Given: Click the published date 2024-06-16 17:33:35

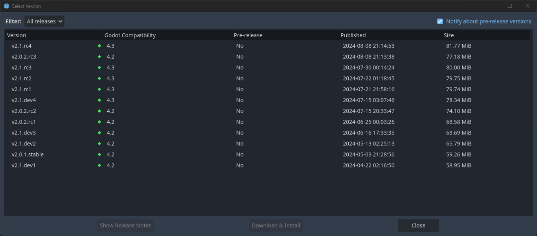Looking at the screenshot, I should pos(369,133).
